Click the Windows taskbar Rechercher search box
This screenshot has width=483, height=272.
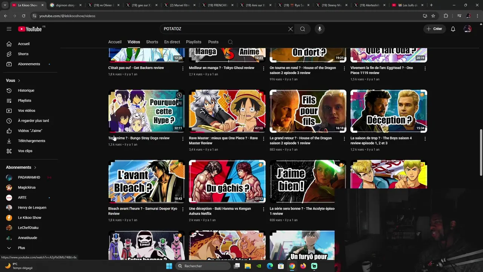[x=203, y=266]
